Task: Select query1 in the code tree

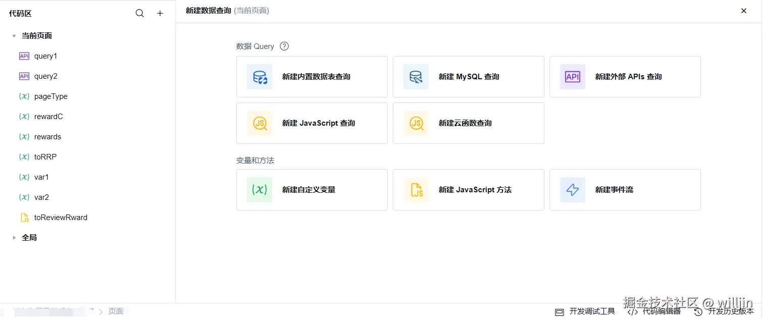Action: coord(45,56)
